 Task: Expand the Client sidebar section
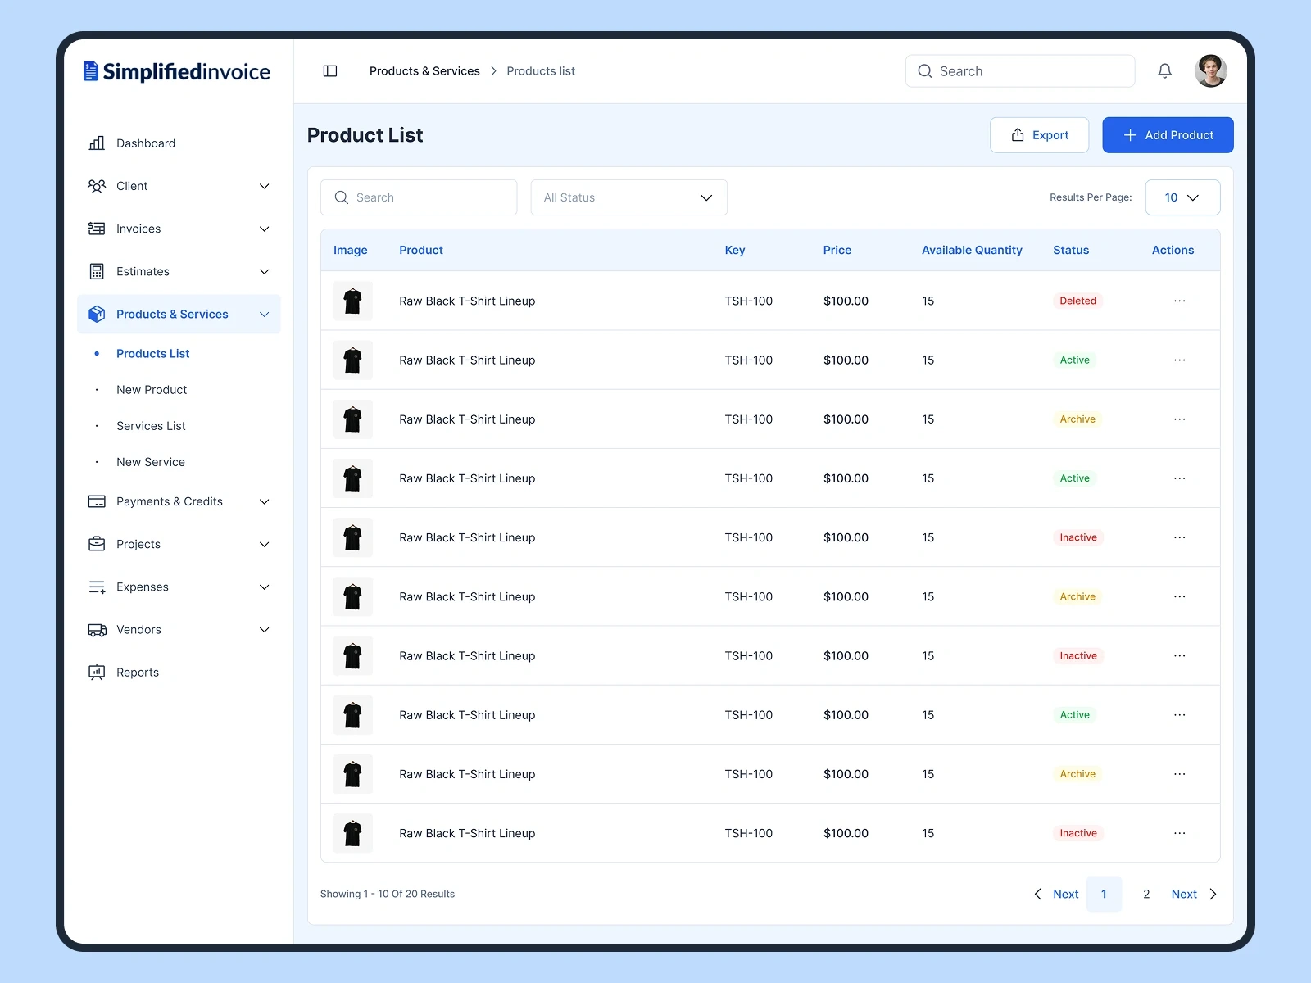tap(264, 186)
